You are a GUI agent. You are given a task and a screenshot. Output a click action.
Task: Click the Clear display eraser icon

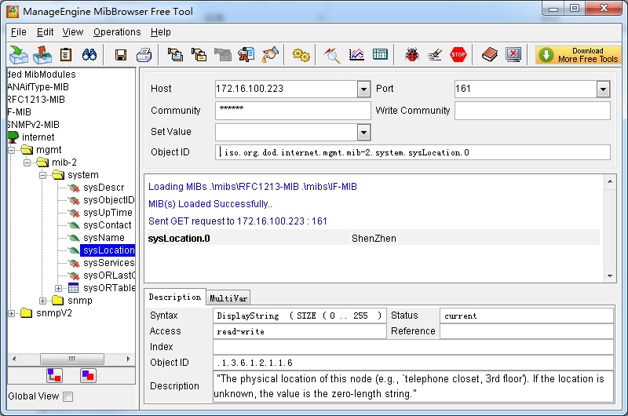pos(435,55)
